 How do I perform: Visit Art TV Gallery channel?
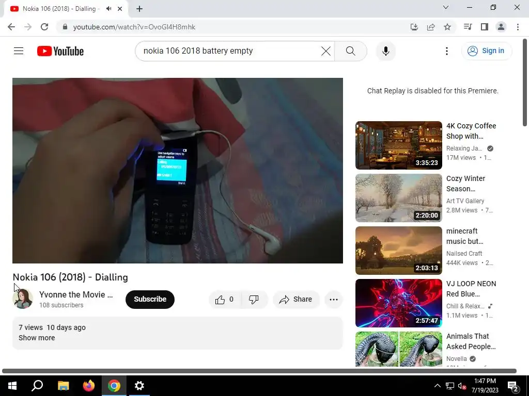coord(465,201)
